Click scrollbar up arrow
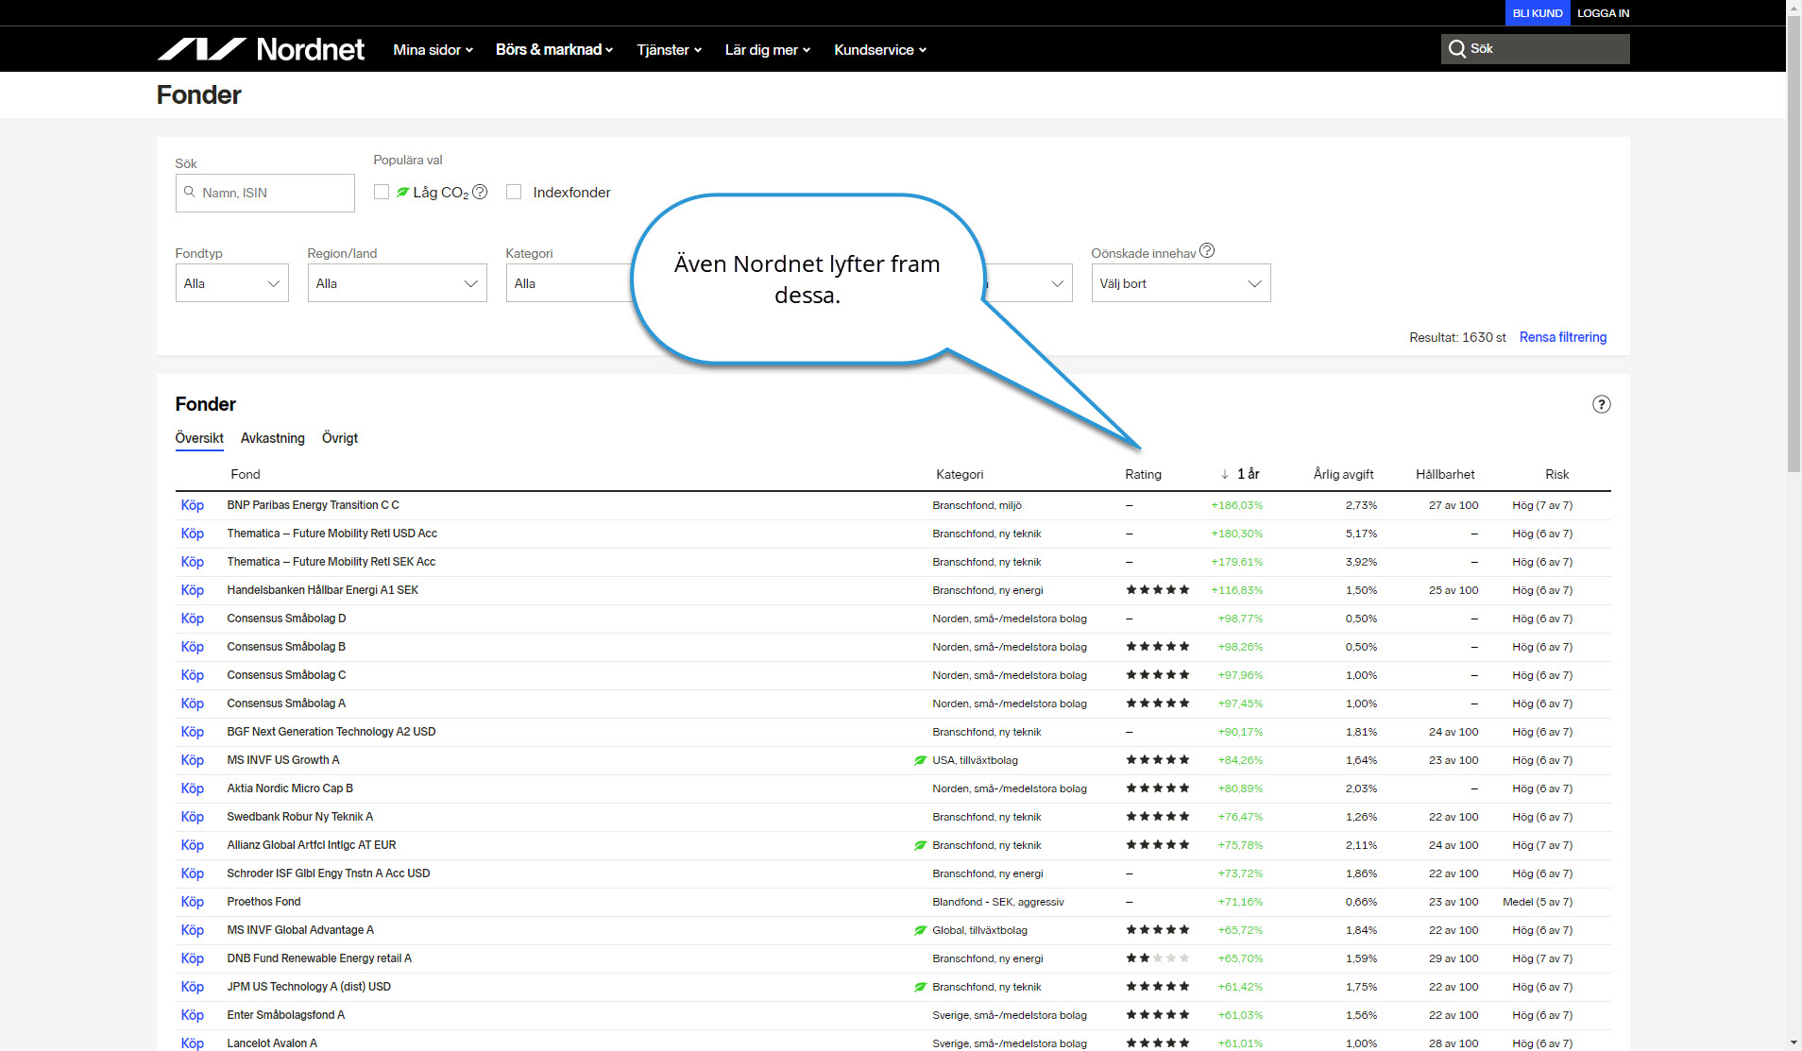This screenshot has width=1802, height=1051. 1793,8
